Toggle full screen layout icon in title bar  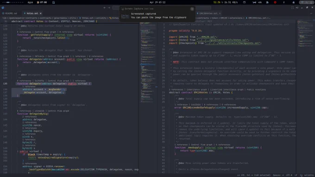292,7
